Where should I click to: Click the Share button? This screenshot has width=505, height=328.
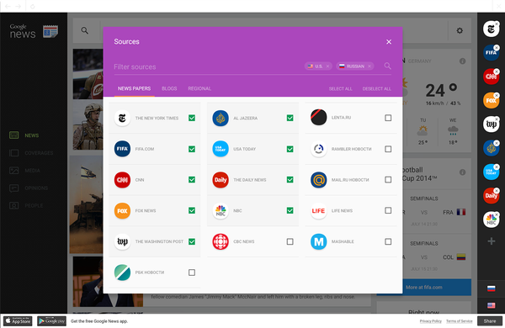click(x=490, y=321)
